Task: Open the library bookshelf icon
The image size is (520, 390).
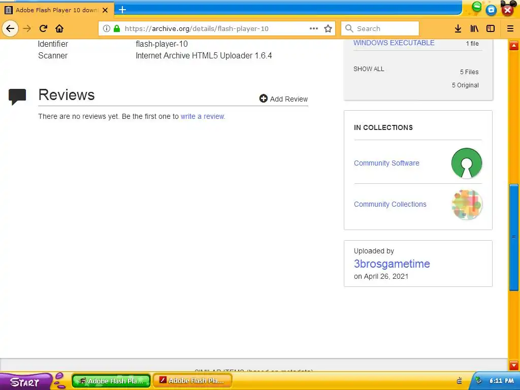Action: pos(474,28)
